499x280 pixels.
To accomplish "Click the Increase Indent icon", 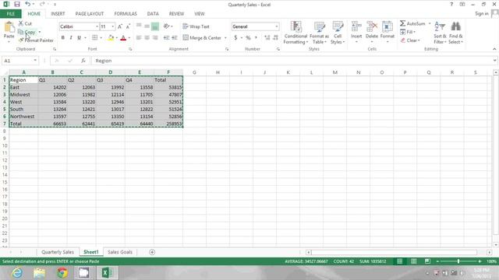I will (x=175, y=38).
